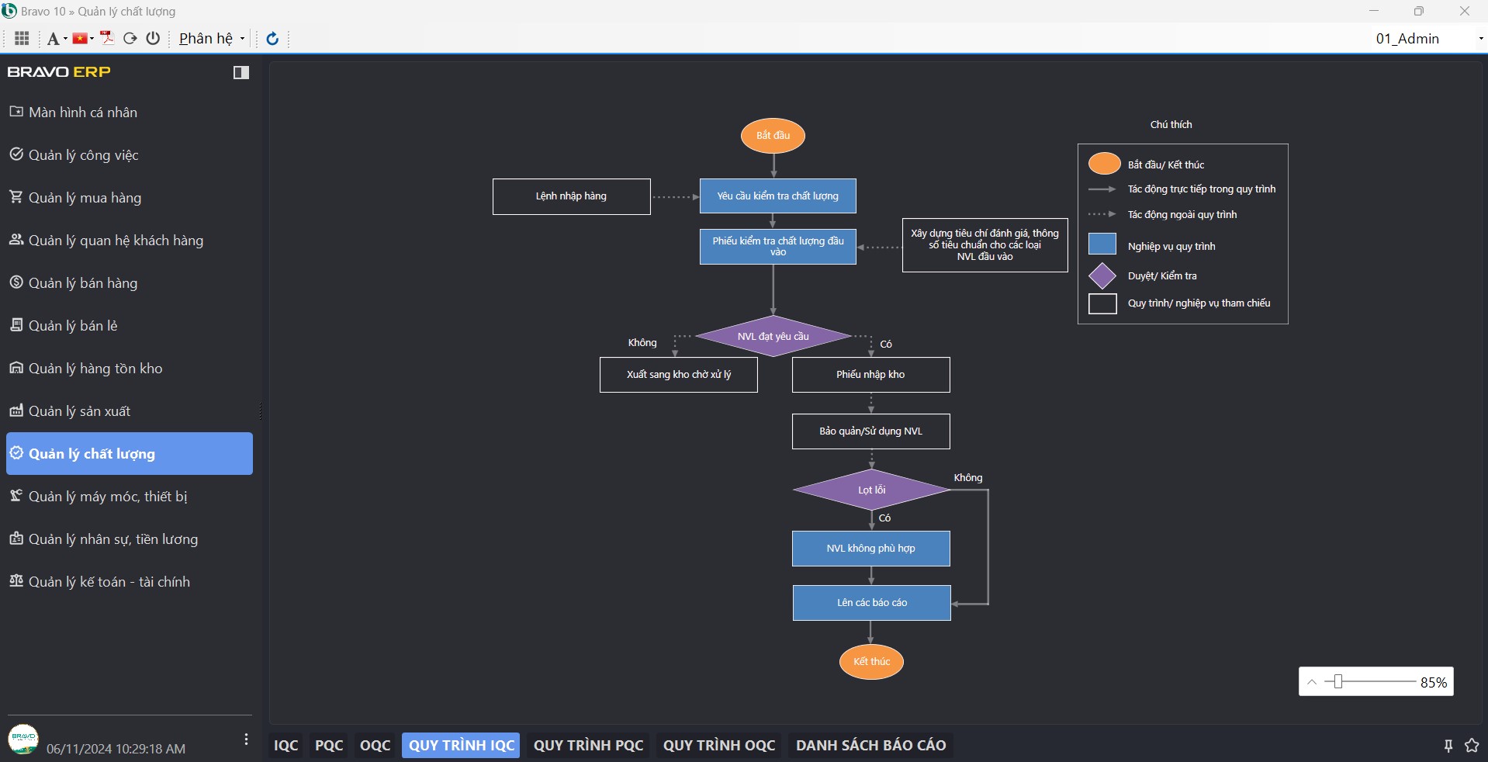Image resolution: width=1488 pixels, height=762 pixels.
Task: Pin the current screen with pushpin
Action: point(1448,746)
